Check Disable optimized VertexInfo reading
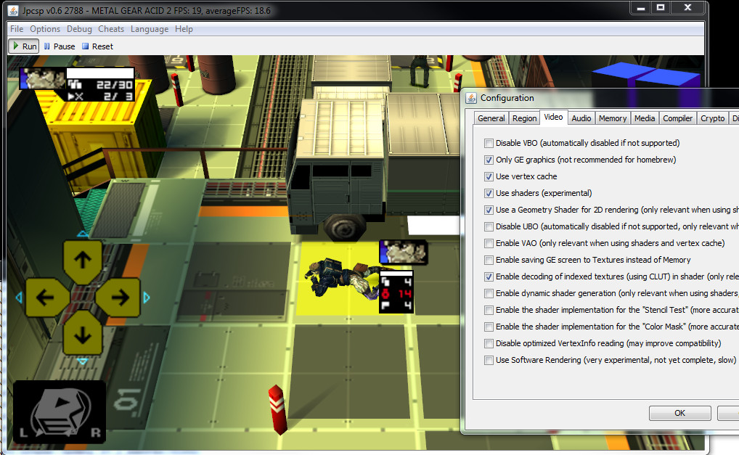The width and height of the screenshot is (739, 455). (x=489, y=344)
